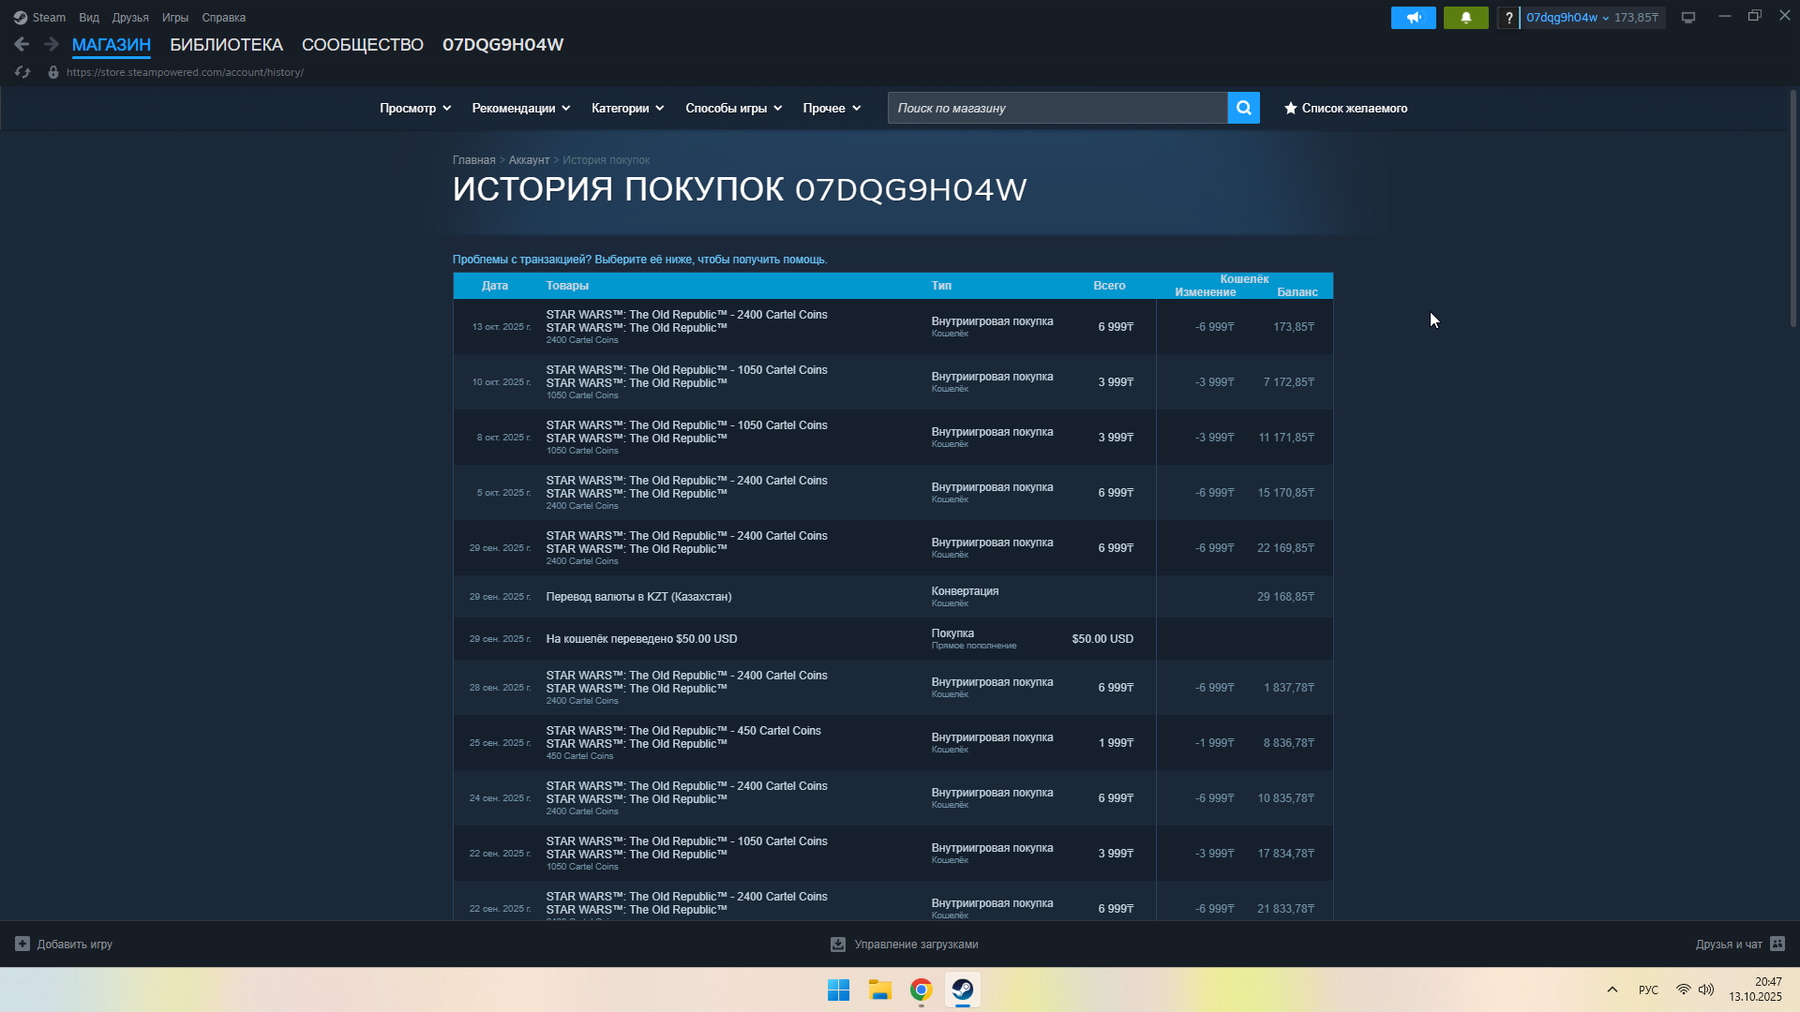The image size is (1800, 1012).
Task: Click the Поиск по магазину search field
Action: 1057,108
